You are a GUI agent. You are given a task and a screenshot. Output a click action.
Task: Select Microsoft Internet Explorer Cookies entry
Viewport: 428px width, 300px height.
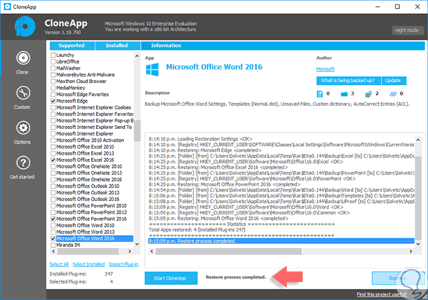(94, 108)
